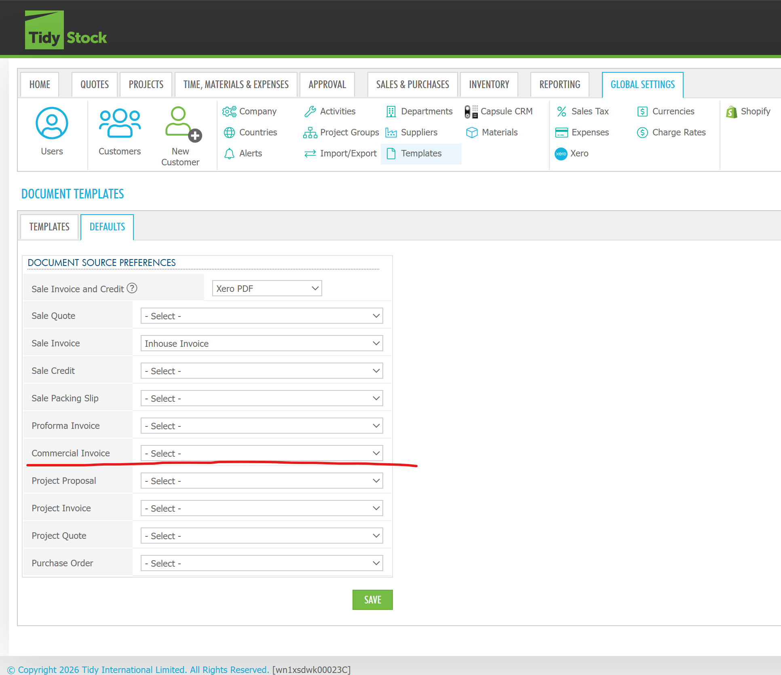This screenshot has height=675, width=781.
Task: Open Sale Invoice and Credit dropdown
Action: point(267,289)
